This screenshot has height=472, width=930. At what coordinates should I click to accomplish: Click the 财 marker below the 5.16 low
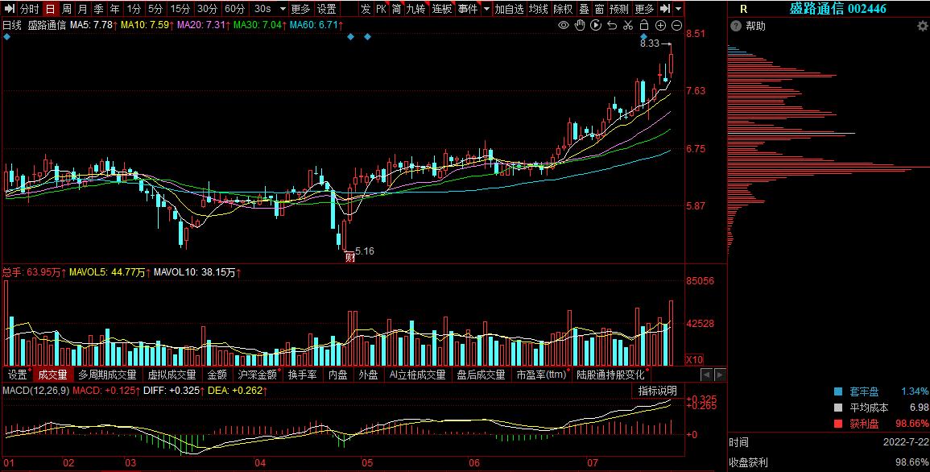point(350,258)
